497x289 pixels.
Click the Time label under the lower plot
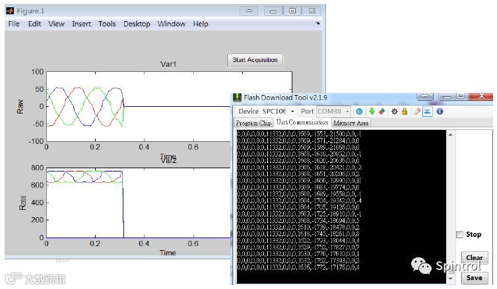168,253
